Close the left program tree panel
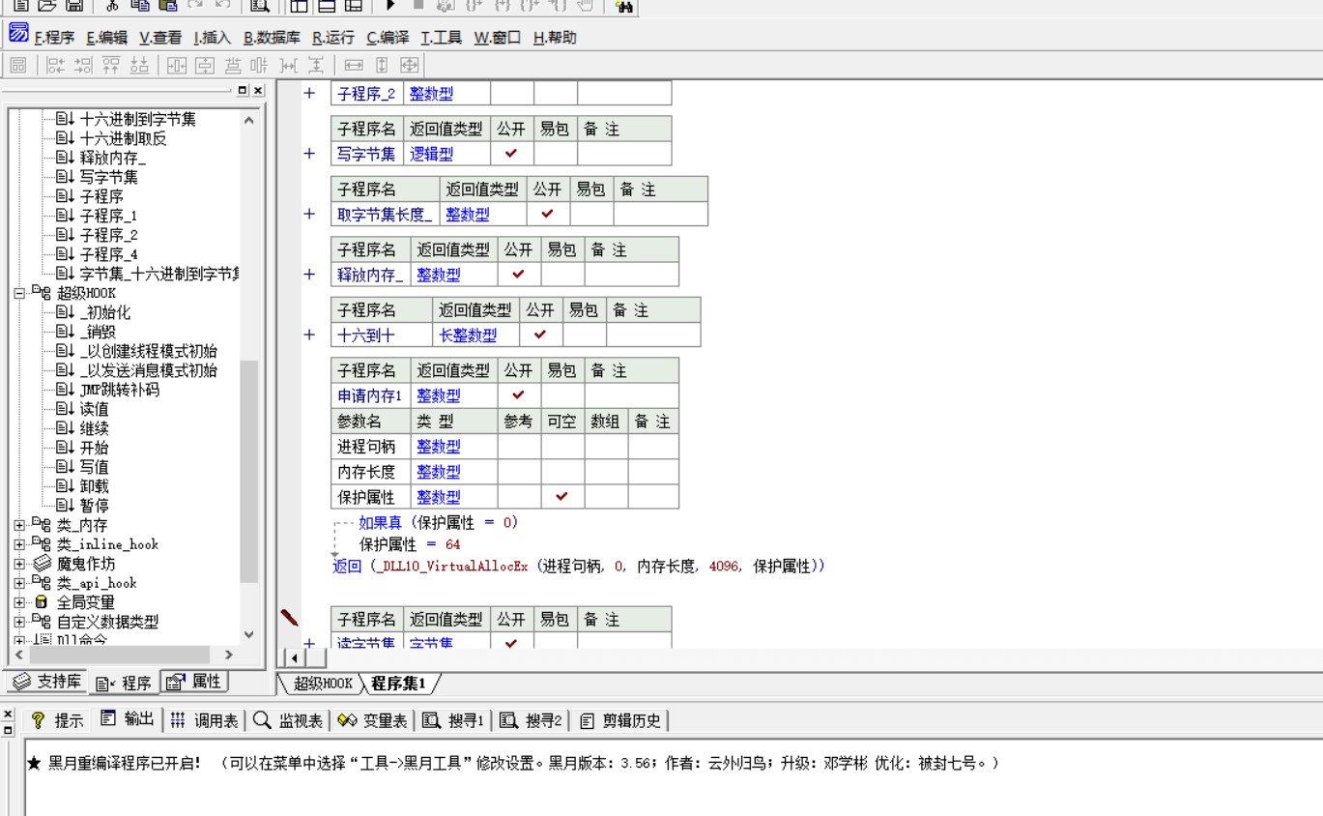The height and width of the screenshot is (816, 1323). [258, 90]
